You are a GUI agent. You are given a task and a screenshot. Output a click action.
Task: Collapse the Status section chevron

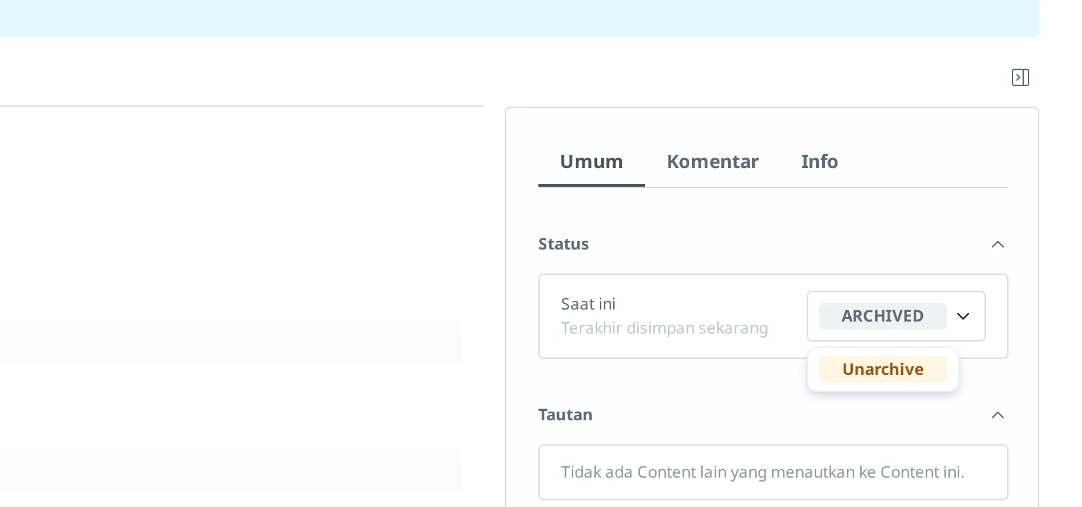[x=998, y=244]
